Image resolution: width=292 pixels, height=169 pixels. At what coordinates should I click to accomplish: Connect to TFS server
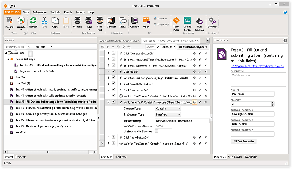(135, 20)
